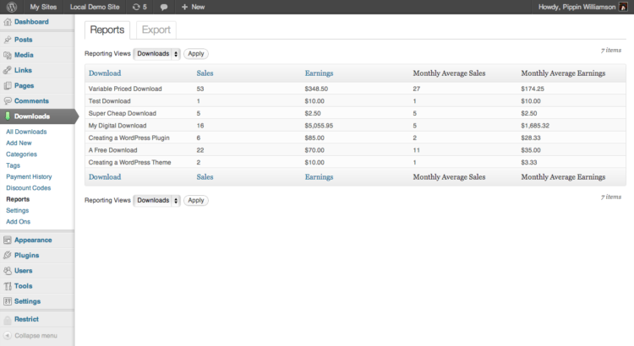The height and width of the screenshot is (346, 634).
Task: Open Discount Codes submenu item
Action: 28,188
